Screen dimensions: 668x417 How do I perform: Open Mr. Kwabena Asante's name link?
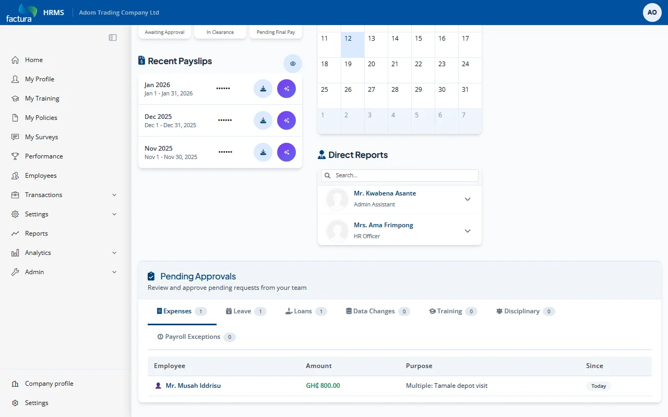click(385, 193)
